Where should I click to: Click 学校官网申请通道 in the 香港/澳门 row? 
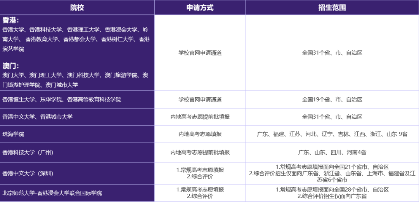click(200, 53)
